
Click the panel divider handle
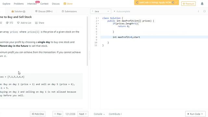(89, 56)
